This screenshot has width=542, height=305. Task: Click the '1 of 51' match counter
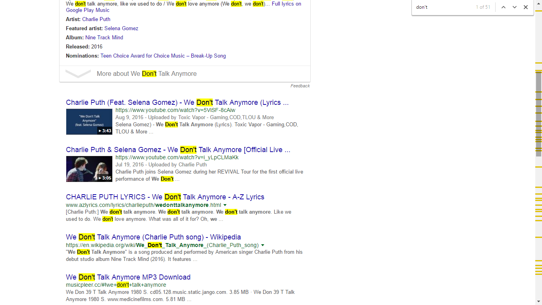(483, 7)
